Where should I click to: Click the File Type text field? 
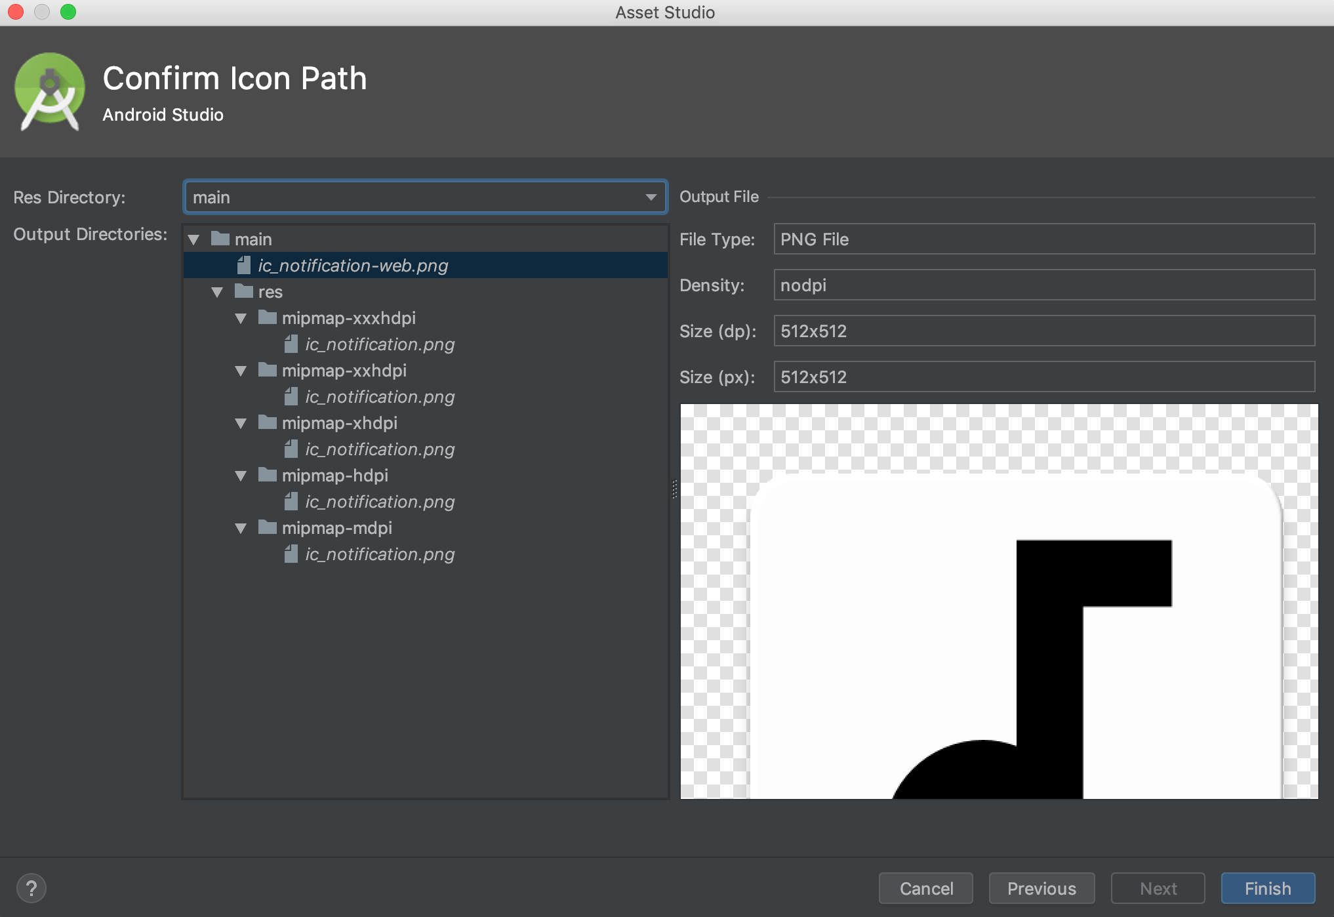[x=1043, y=239]
